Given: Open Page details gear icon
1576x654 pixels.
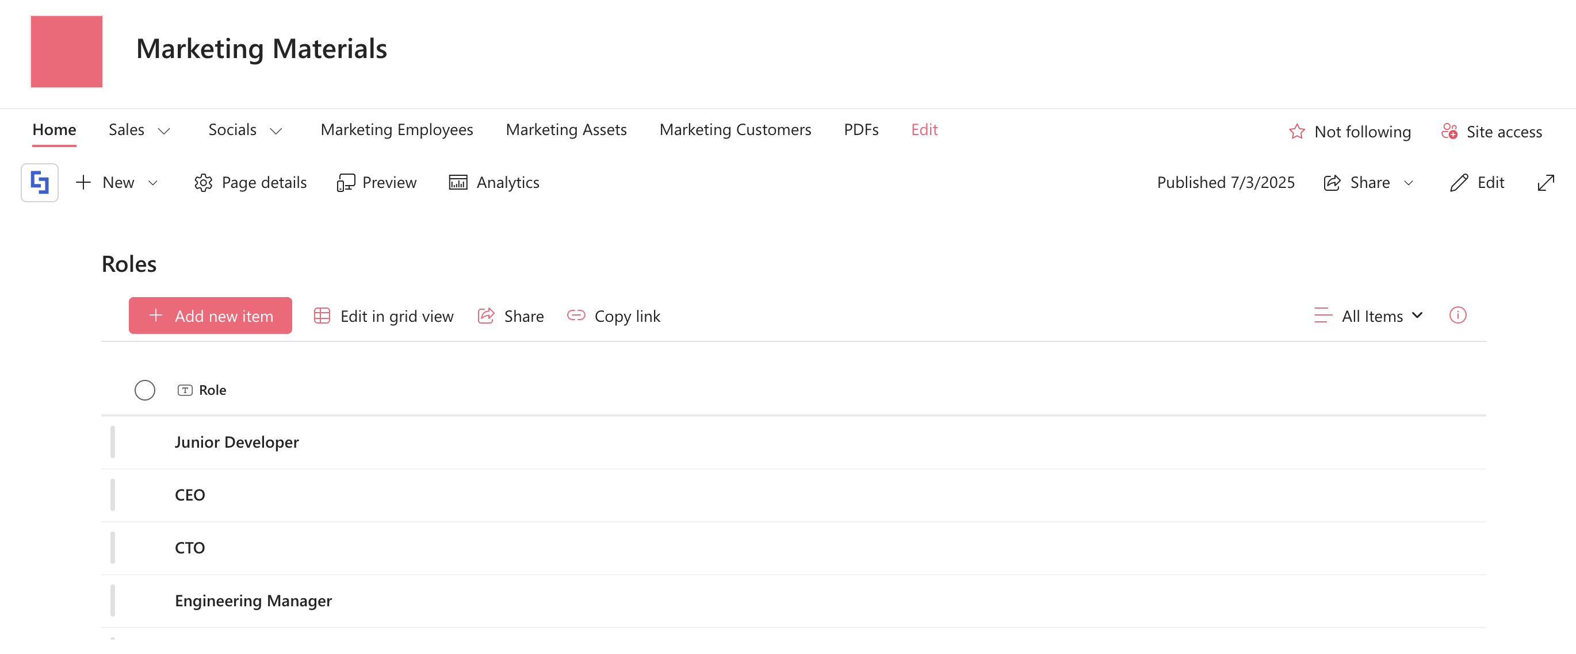Looking at the screenshot, I should (203, 183).
